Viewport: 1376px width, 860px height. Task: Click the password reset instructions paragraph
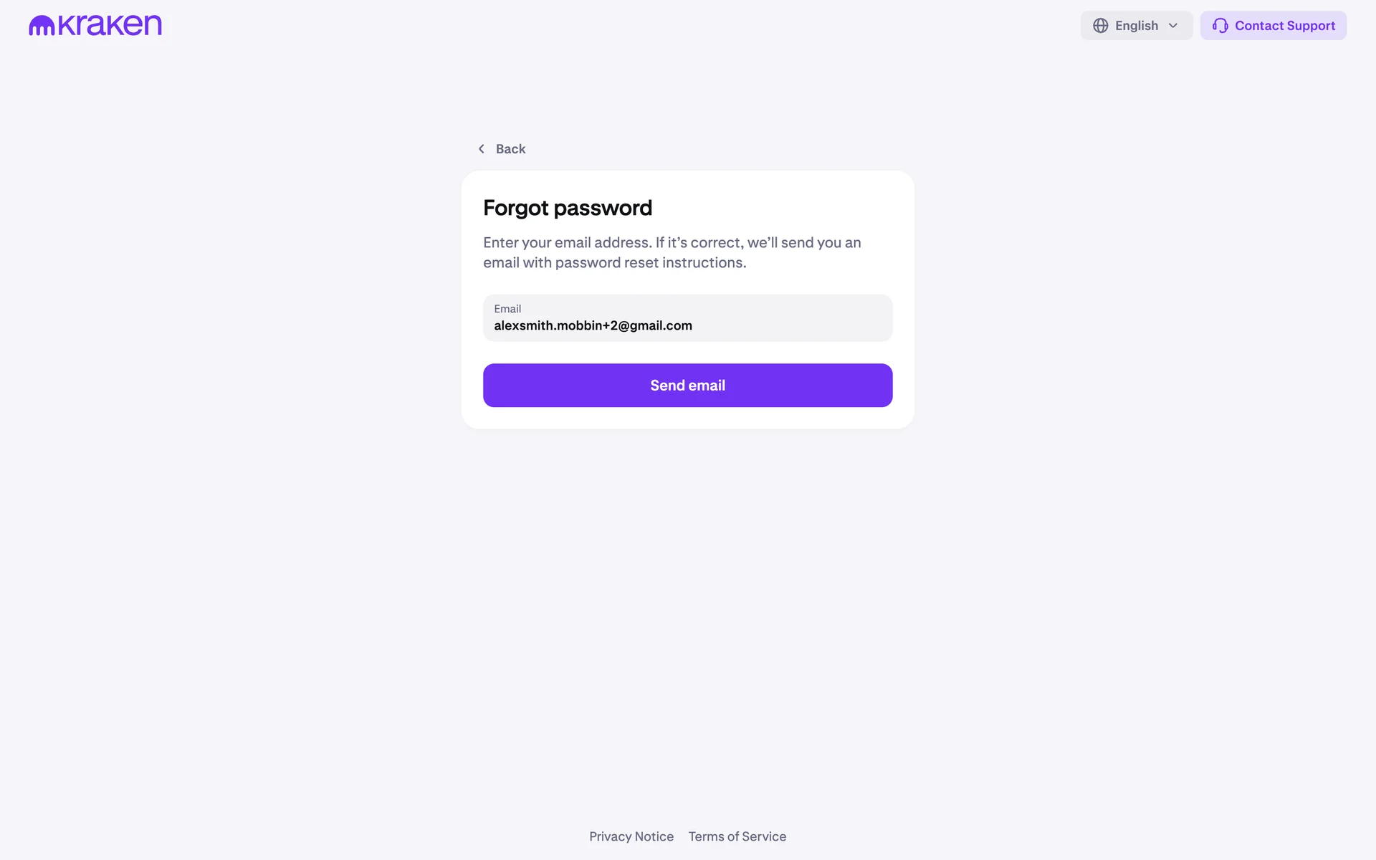[672, 252]
